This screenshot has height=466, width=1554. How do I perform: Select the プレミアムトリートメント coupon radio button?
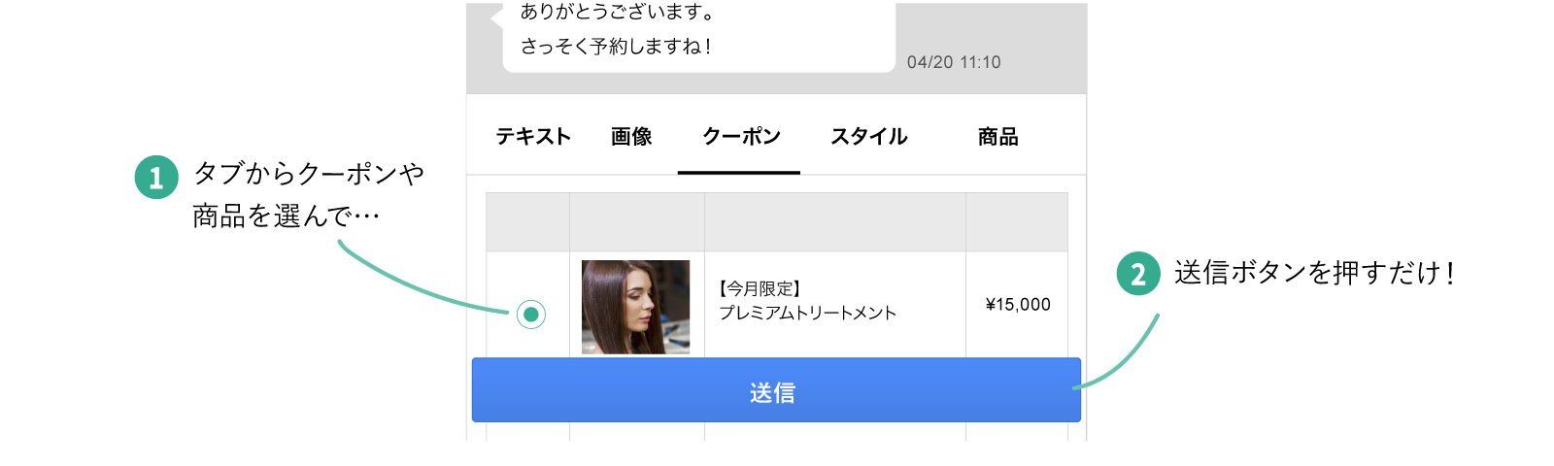[531, 315]
